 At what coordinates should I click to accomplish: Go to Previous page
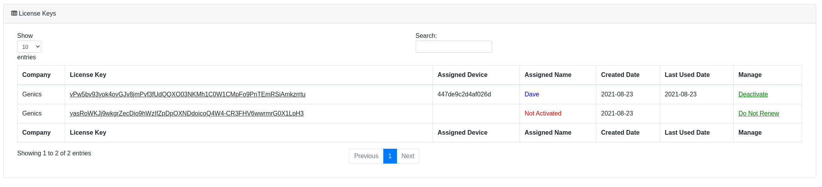pos(366,156)
